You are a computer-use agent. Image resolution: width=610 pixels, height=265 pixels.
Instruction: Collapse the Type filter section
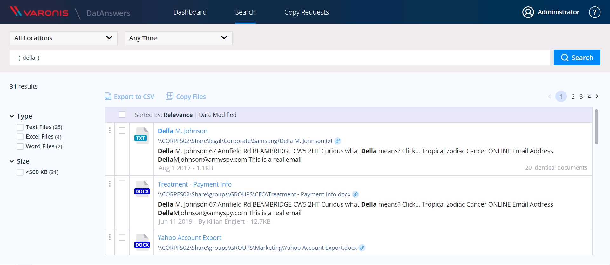(x=12, y=116)
